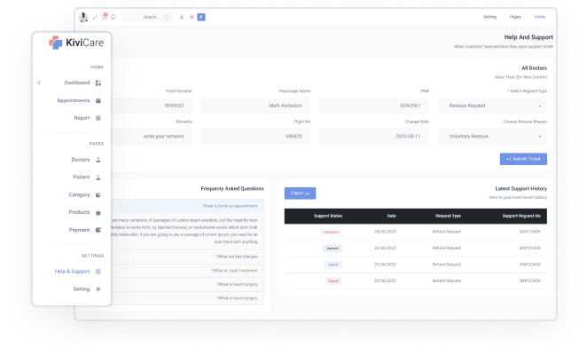Go to Home in the top navigation
This screenshot has height=355, width=587.
point(540,17)
